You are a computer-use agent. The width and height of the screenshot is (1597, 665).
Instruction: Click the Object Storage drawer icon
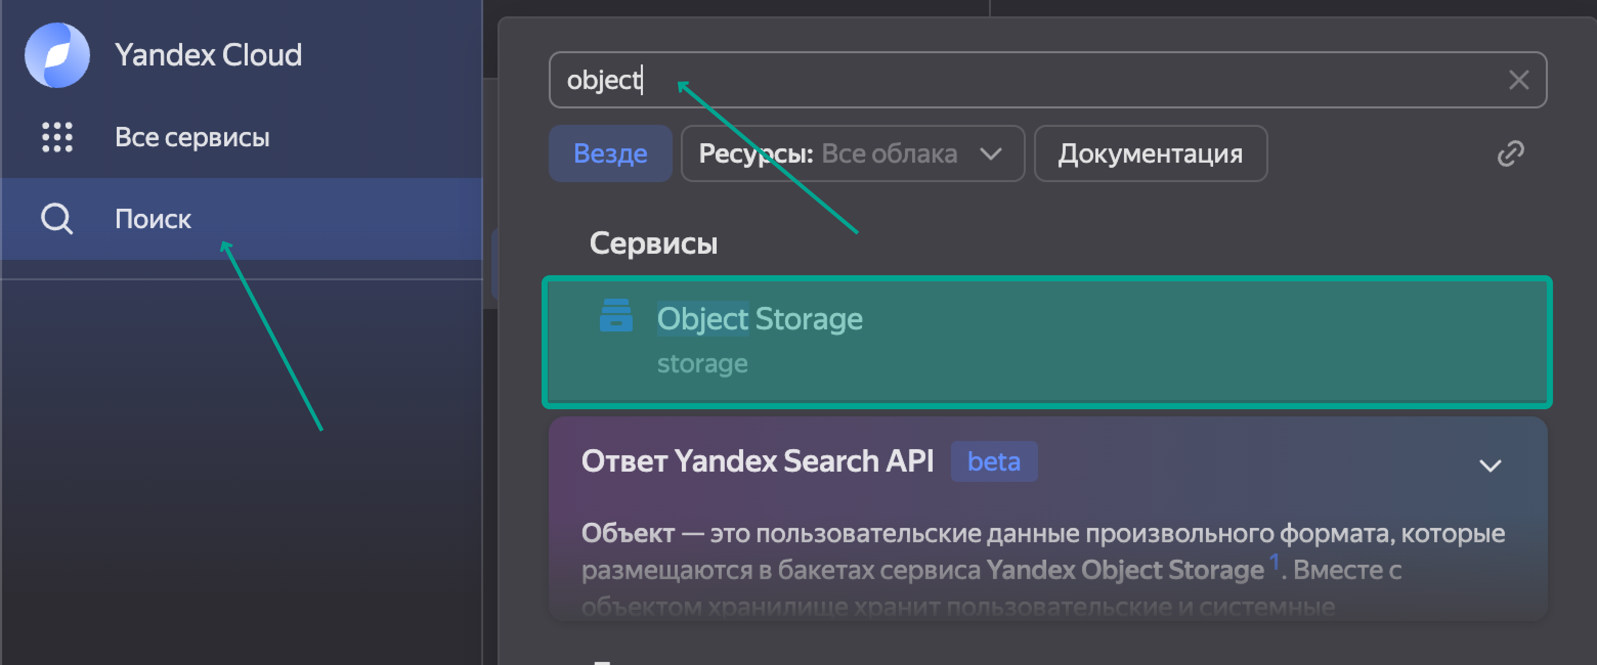(x=616, y=316)
